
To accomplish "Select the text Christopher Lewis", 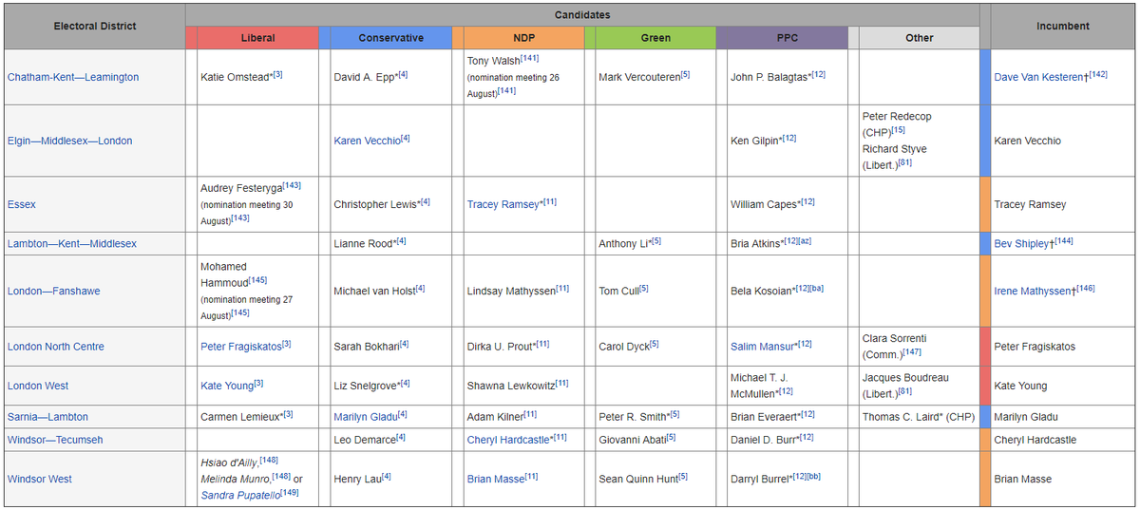I will (375, 204).
